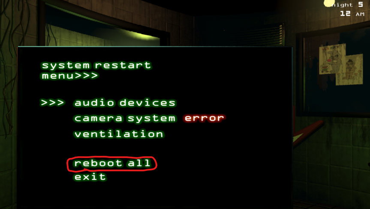Image resolution: width=370 pixels, height=209 pixels.
Task: Click the yellow light glow near night counter
Action: (x=329, y=3)
